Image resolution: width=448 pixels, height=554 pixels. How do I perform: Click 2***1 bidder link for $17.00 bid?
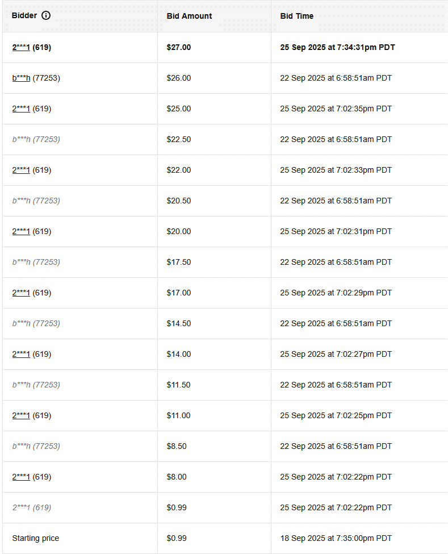pos(21,293)
